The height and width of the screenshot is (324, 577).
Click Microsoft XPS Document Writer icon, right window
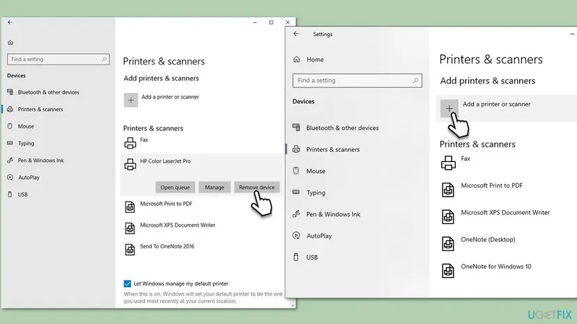pyautogui.click(x=448, y=216)
